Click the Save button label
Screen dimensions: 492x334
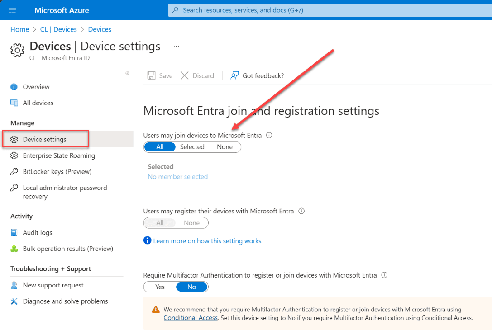coord(166,76)
